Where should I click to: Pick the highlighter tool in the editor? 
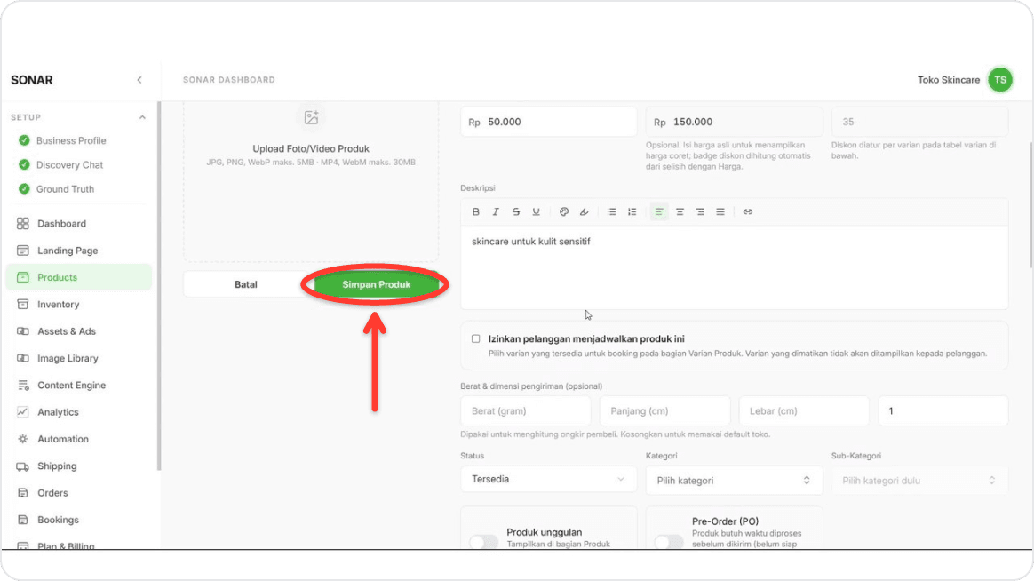[585, 211]
